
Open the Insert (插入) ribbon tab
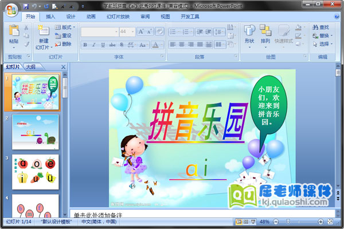[x=50, y=17]
